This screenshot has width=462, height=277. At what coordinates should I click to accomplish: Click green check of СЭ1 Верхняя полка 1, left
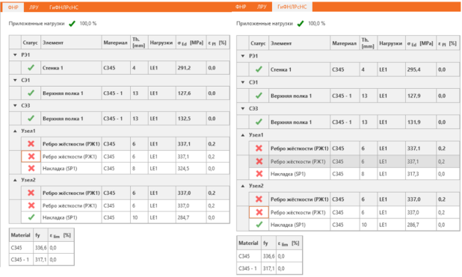point(31,93)
